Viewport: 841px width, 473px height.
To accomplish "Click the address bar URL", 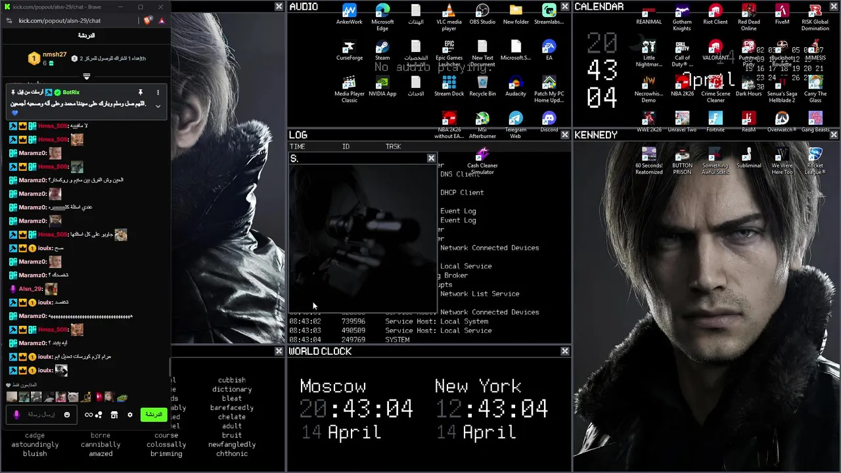I will 60,20.
